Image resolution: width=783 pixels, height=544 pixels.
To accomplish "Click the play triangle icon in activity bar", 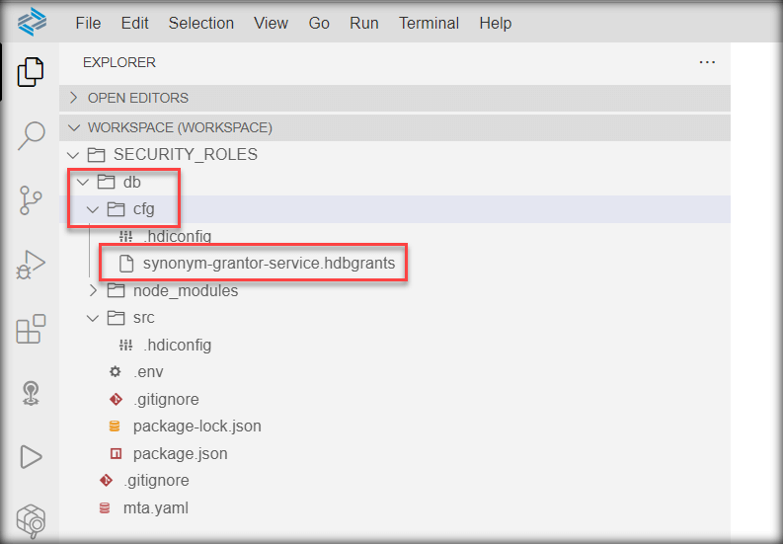I will click(31, 457).
